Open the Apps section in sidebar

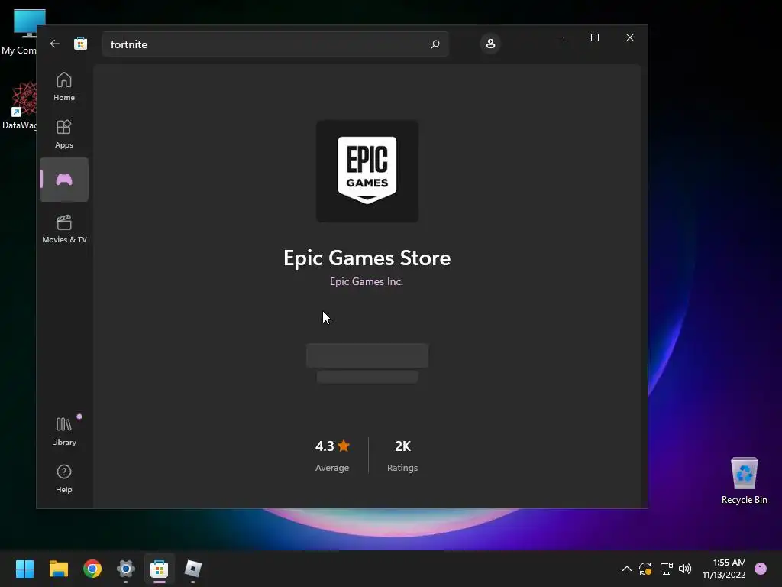click(x=64, y=134)
